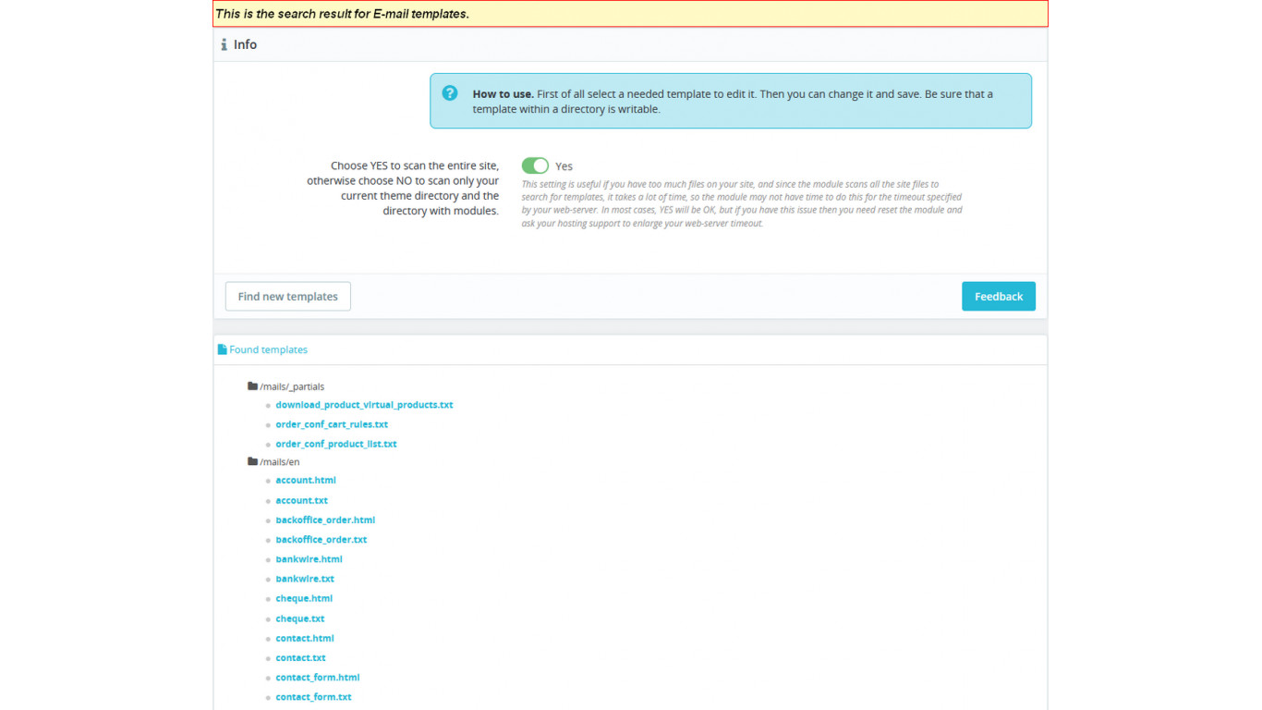Open the cheque.html template
The image size is (1262, 710).
[x=304, y=598]
